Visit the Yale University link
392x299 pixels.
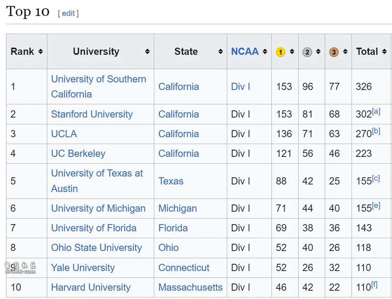pyautogui.click(x=83, y=268)
